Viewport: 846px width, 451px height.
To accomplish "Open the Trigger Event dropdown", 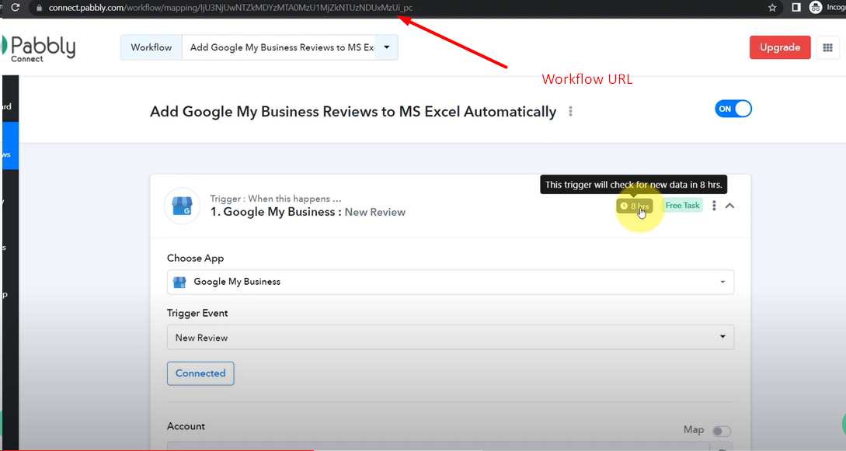I will tap(451, 338).
